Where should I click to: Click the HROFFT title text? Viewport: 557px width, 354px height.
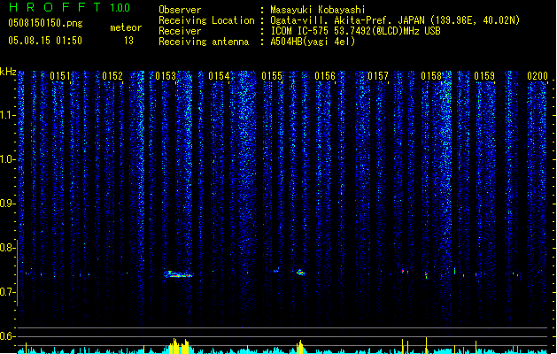(55, 7)
